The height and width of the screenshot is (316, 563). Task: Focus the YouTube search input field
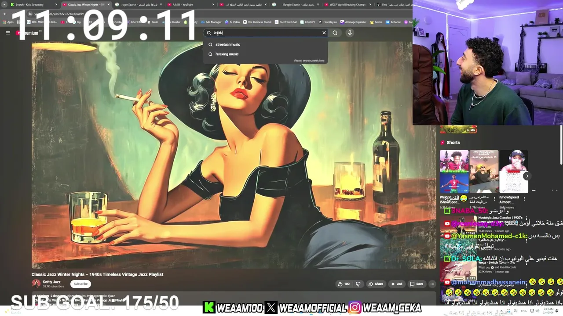[x=265, y=32]
